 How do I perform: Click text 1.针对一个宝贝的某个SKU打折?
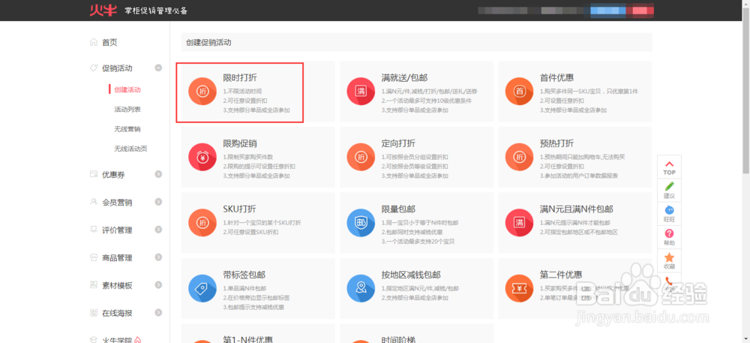tap(262, 222)
